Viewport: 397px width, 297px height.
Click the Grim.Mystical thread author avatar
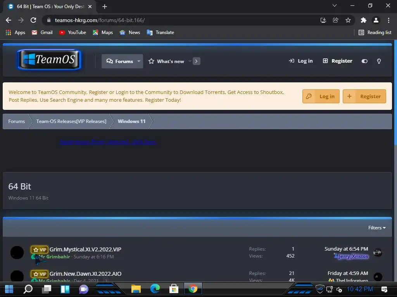(17, 253)
